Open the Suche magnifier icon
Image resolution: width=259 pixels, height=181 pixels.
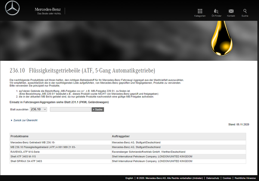[245, 11]
